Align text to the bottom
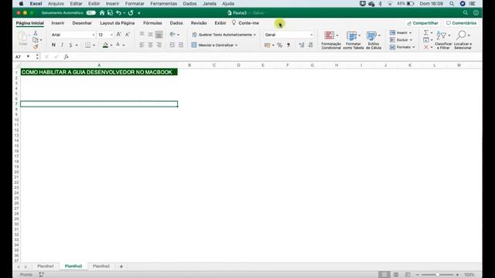 [159, 34]
